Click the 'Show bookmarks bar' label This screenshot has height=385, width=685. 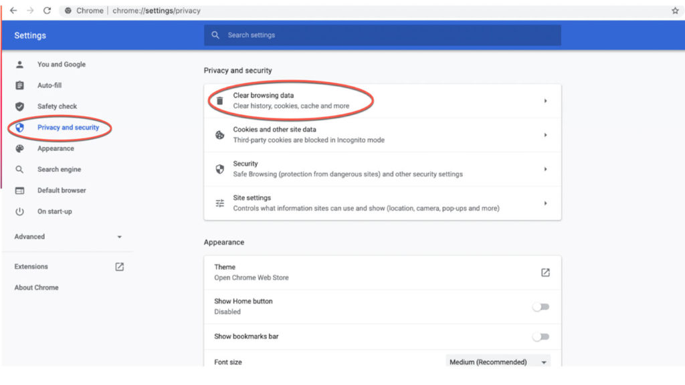coord(246,336)
